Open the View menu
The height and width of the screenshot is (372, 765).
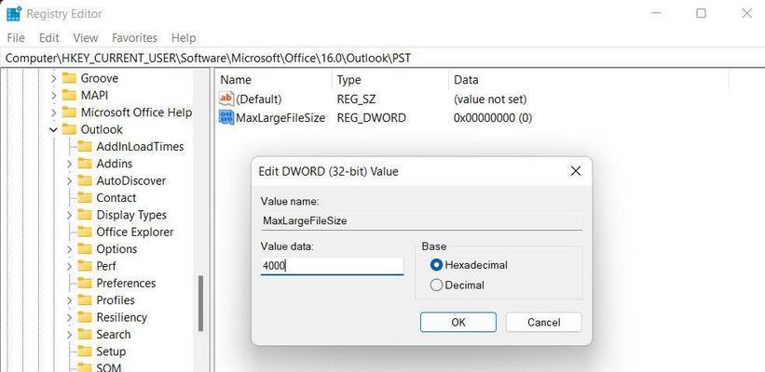86,37
